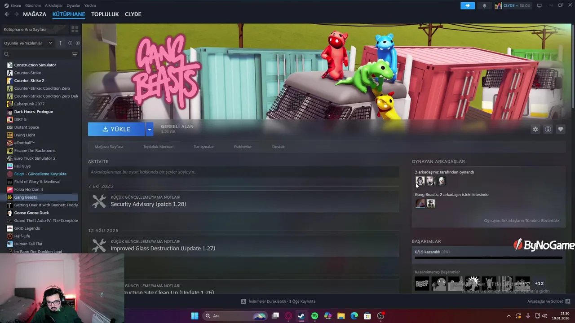This screenshot has height=323, width=575.
Task: Click first friend avatar who played
Action: click(420, 181)
